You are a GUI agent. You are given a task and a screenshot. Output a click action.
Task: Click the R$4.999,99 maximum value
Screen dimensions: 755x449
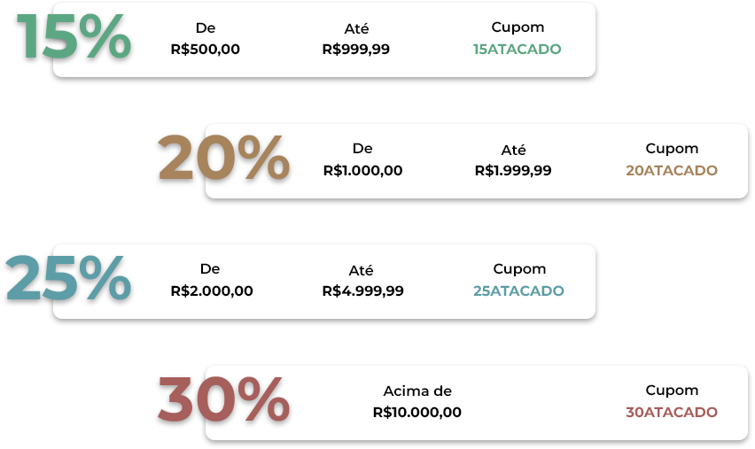click(x=362, y=290)
